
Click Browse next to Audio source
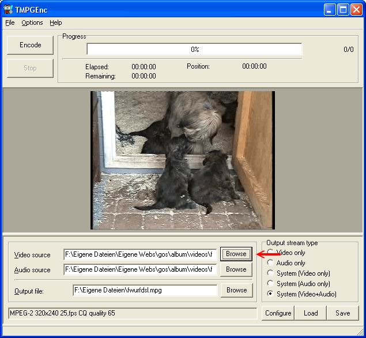pos(236,269)
